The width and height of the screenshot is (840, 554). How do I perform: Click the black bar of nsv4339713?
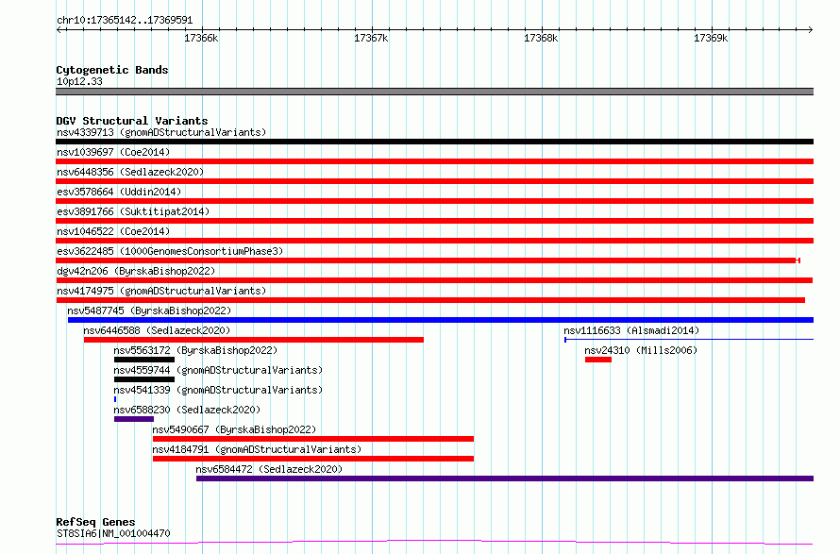click(x=434, y=142)
